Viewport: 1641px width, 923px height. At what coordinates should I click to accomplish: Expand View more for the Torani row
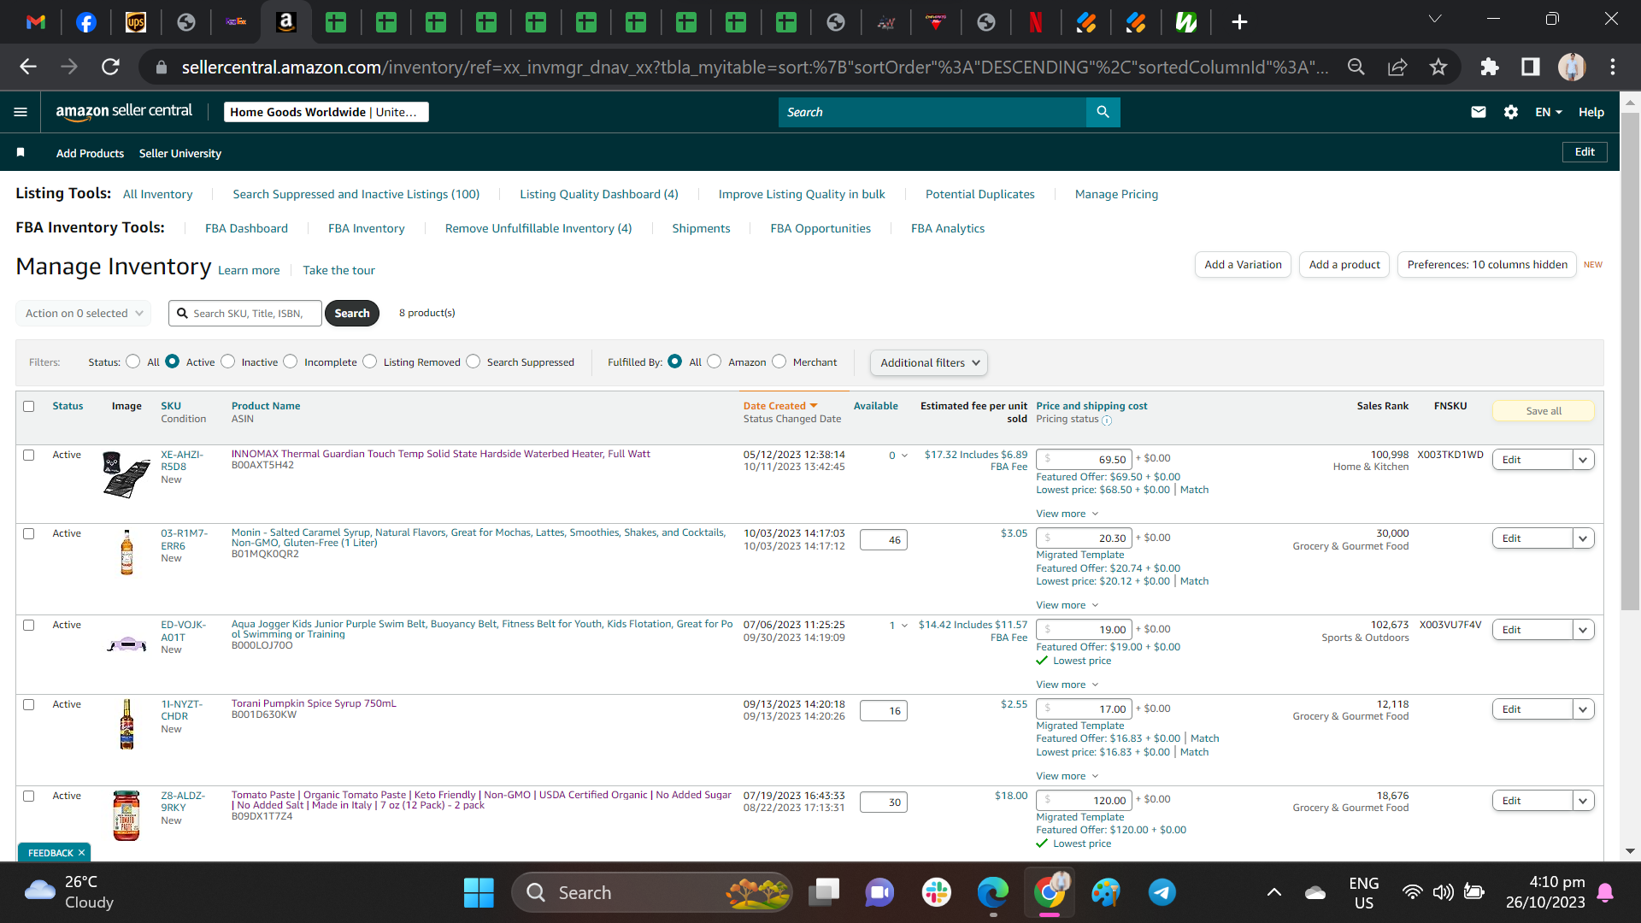point(1067,777)
